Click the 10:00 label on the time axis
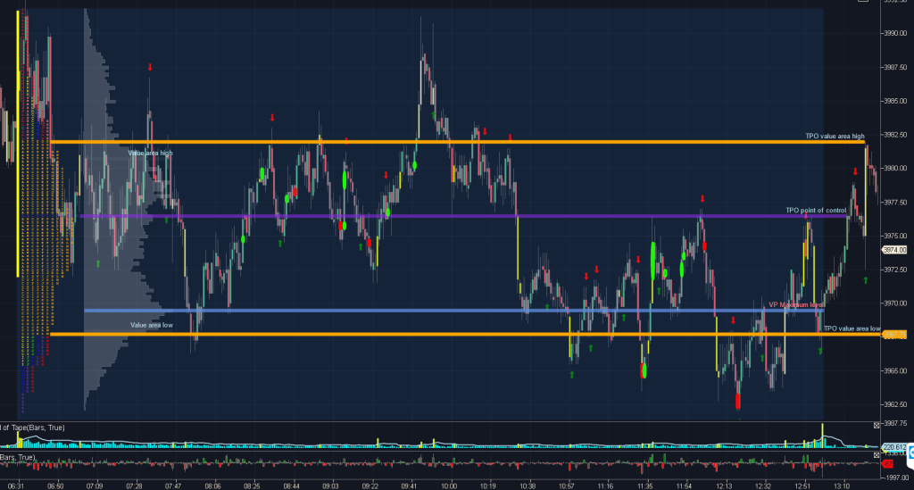The height and width of the screenshot is (490, 914). [449, 487]
